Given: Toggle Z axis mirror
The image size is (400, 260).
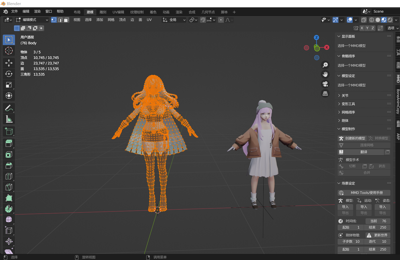Looking at the screenshot, I should coord(373,28).
